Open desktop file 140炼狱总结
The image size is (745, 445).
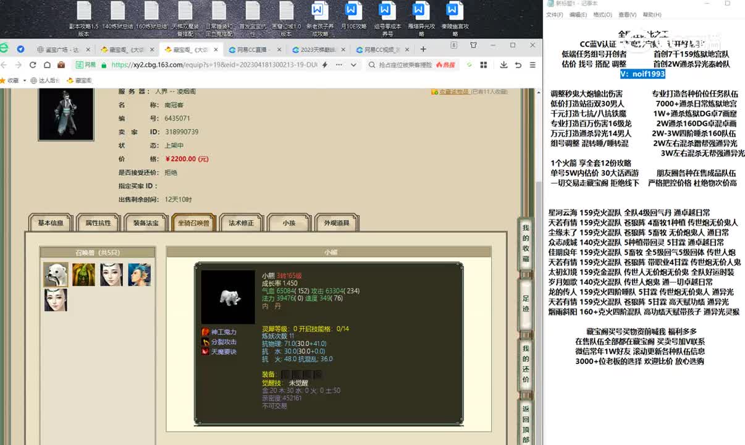coord(117,17)
